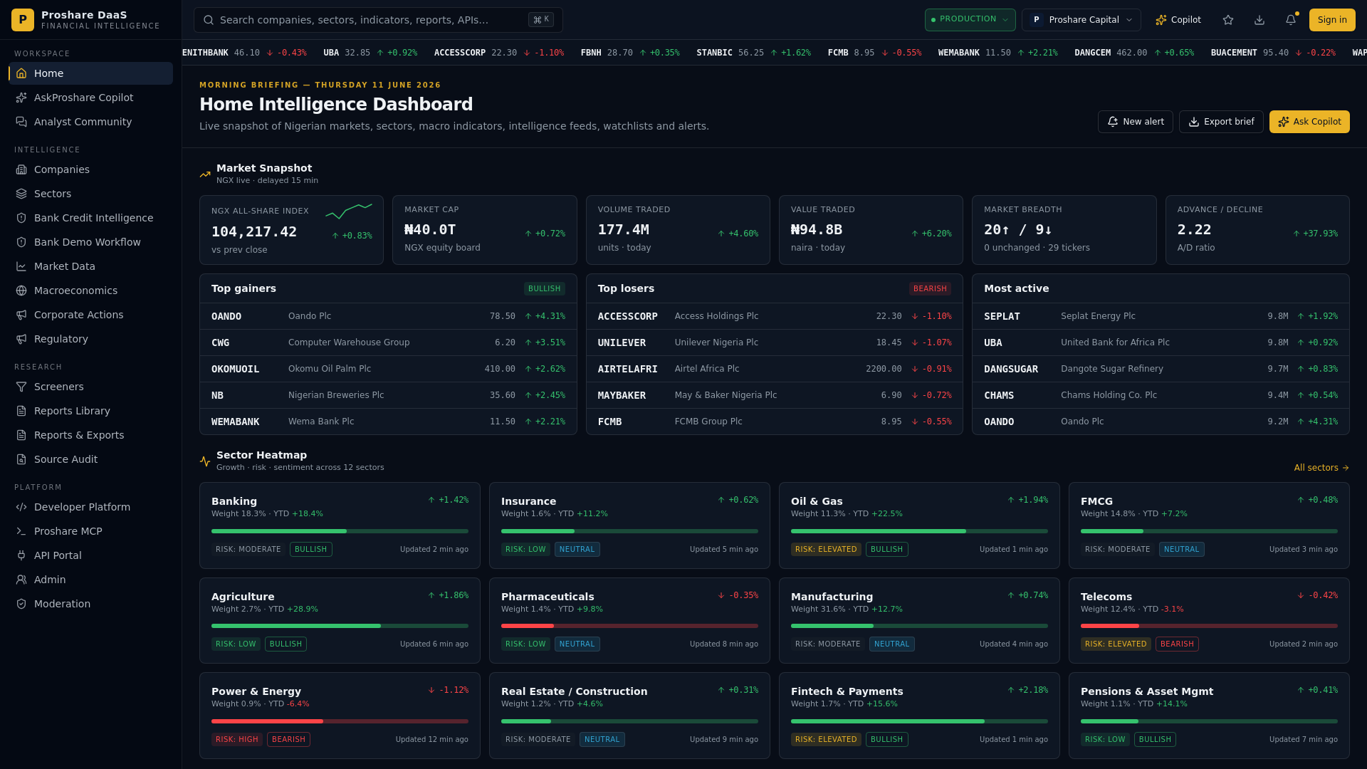
Task: Open Corporate Actions menu item
Action: [x=91, y=315]
